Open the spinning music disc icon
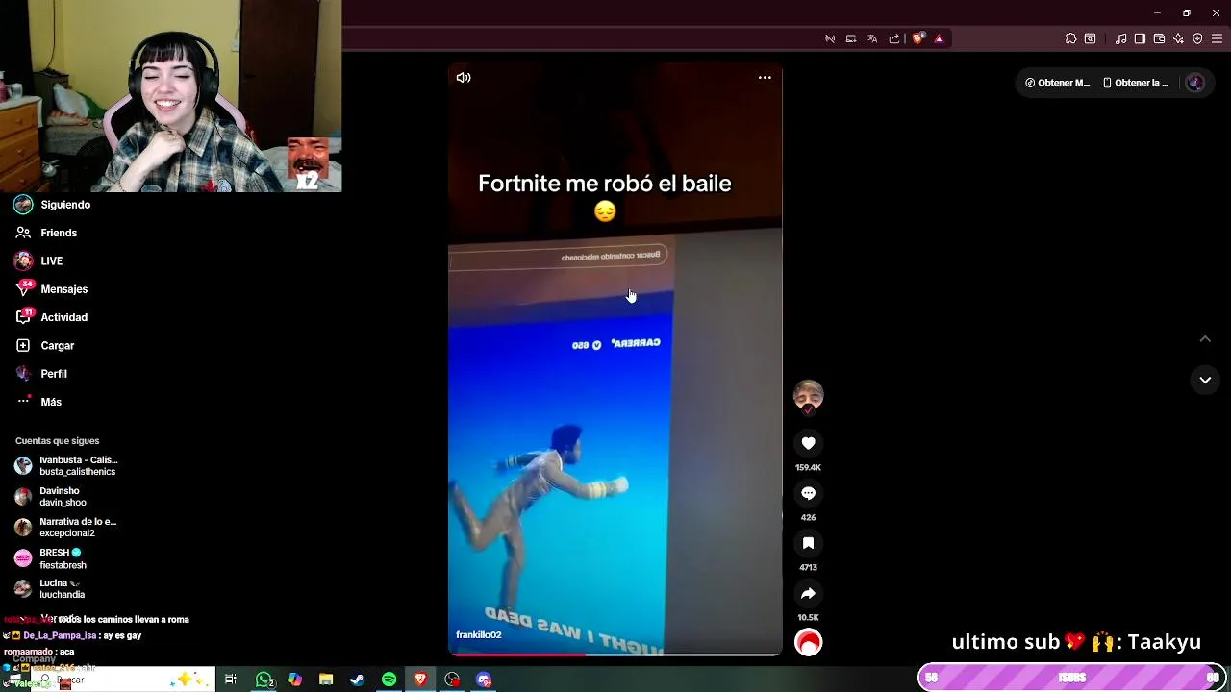Screen dimensions: 1231x692 click(x=808, y=642)
